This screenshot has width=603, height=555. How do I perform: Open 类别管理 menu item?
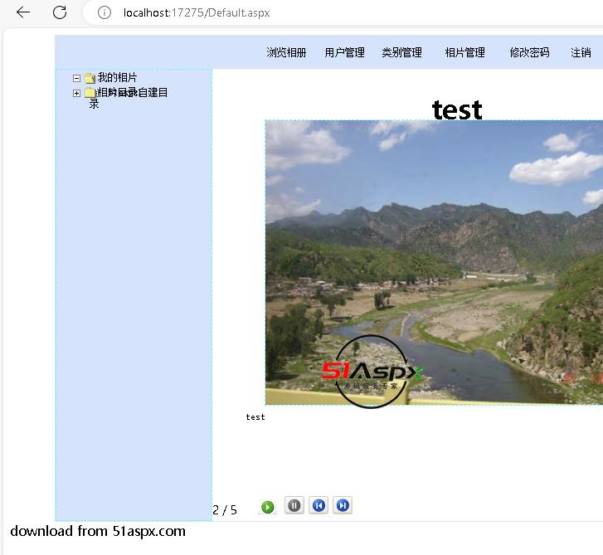coord(402,52)
